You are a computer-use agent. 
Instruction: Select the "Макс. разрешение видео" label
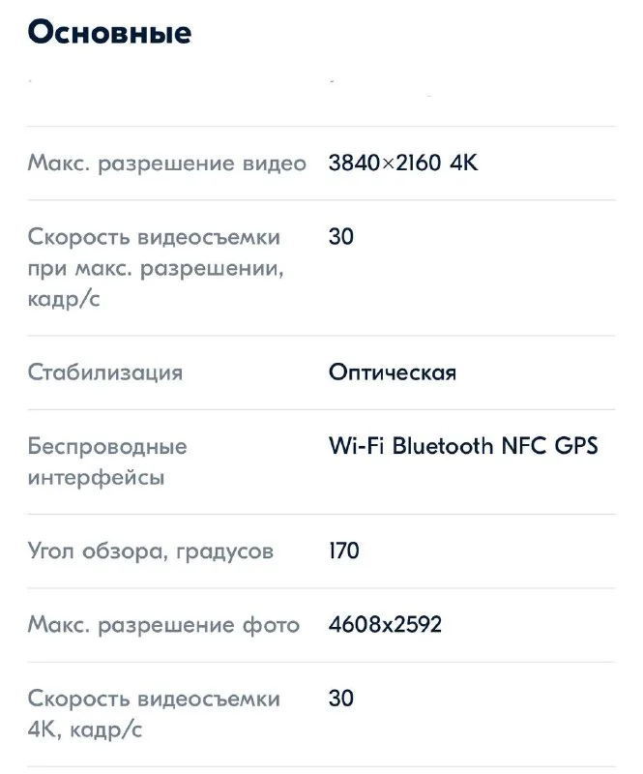point(166,164)
